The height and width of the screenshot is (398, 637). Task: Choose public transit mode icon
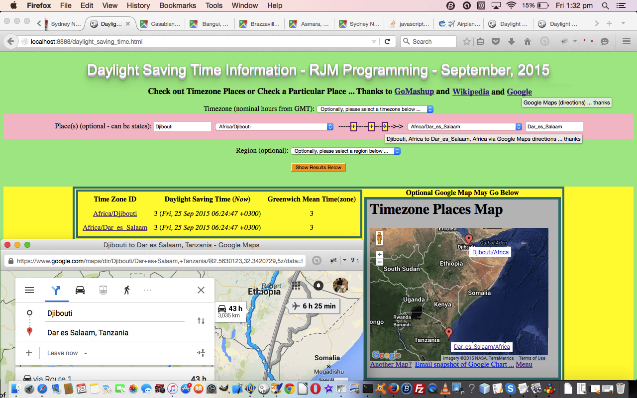[104, 290]
